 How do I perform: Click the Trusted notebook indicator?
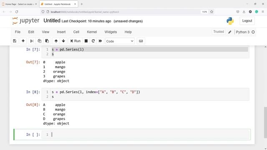coord(219,32)
